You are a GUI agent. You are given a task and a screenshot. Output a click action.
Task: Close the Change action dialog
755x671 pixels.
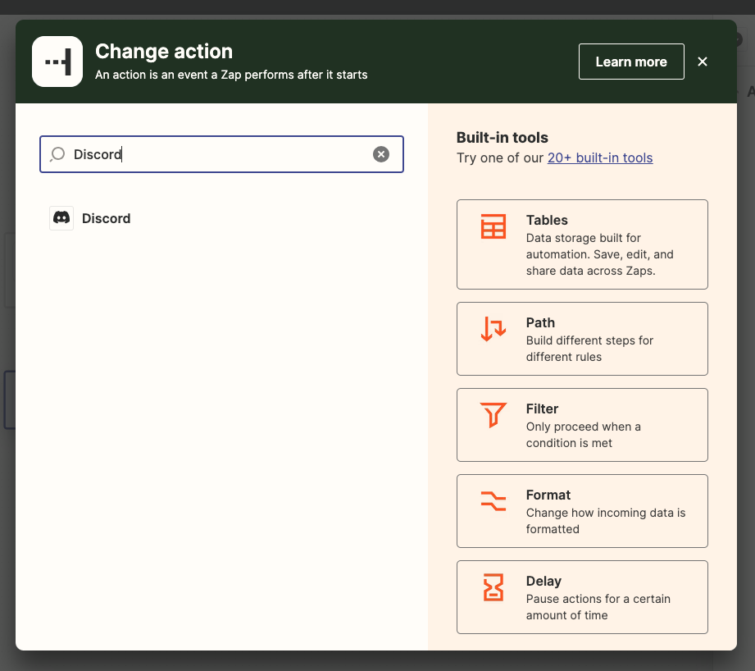(x=703, y=62)
